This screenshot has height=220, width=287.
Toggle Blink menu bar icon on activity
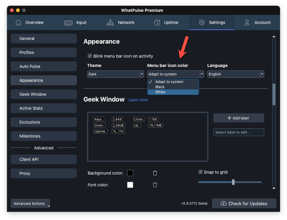tap(90, 56)
